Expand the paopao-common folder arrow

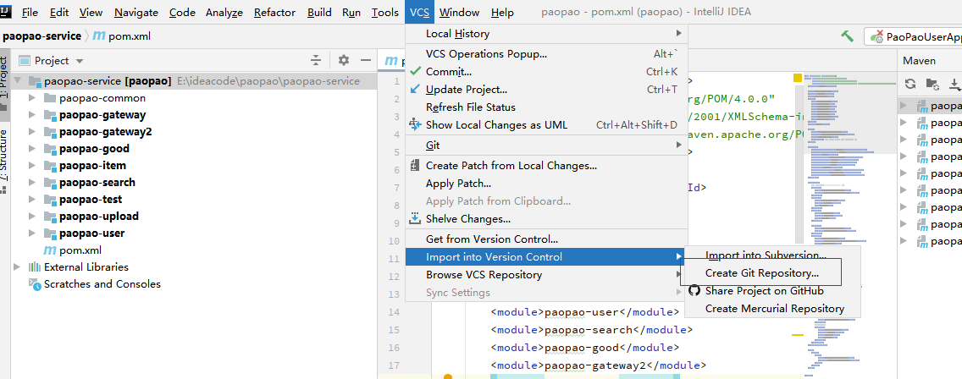tap(32, 98)
